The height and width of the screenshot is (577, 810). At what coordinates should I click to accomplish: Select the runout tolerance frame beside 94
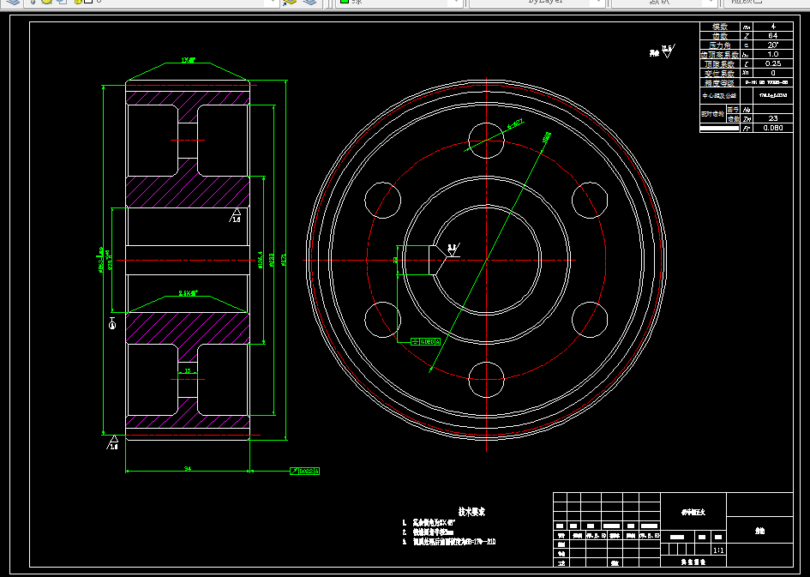click(305, 471)
